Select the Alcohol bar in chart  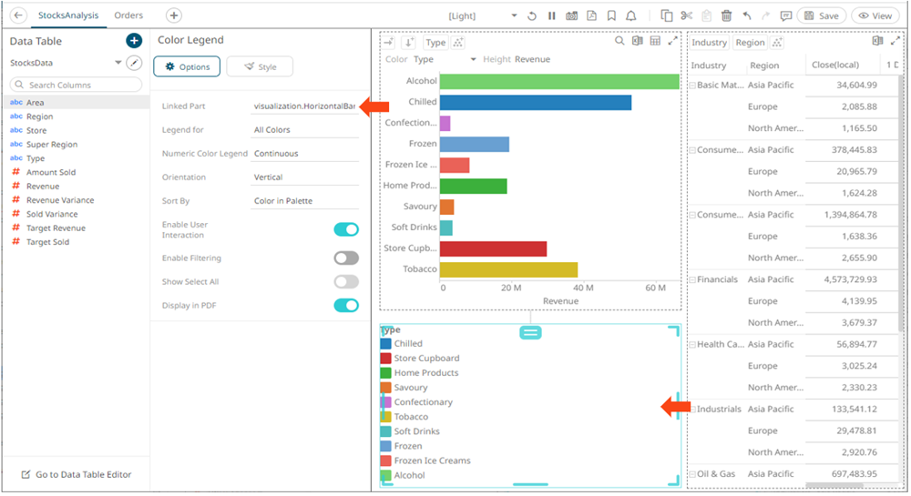(559, 81)
